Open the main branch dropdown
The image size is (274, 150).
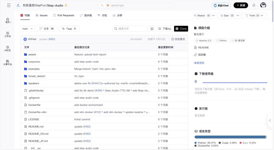[x=27, y=29]
